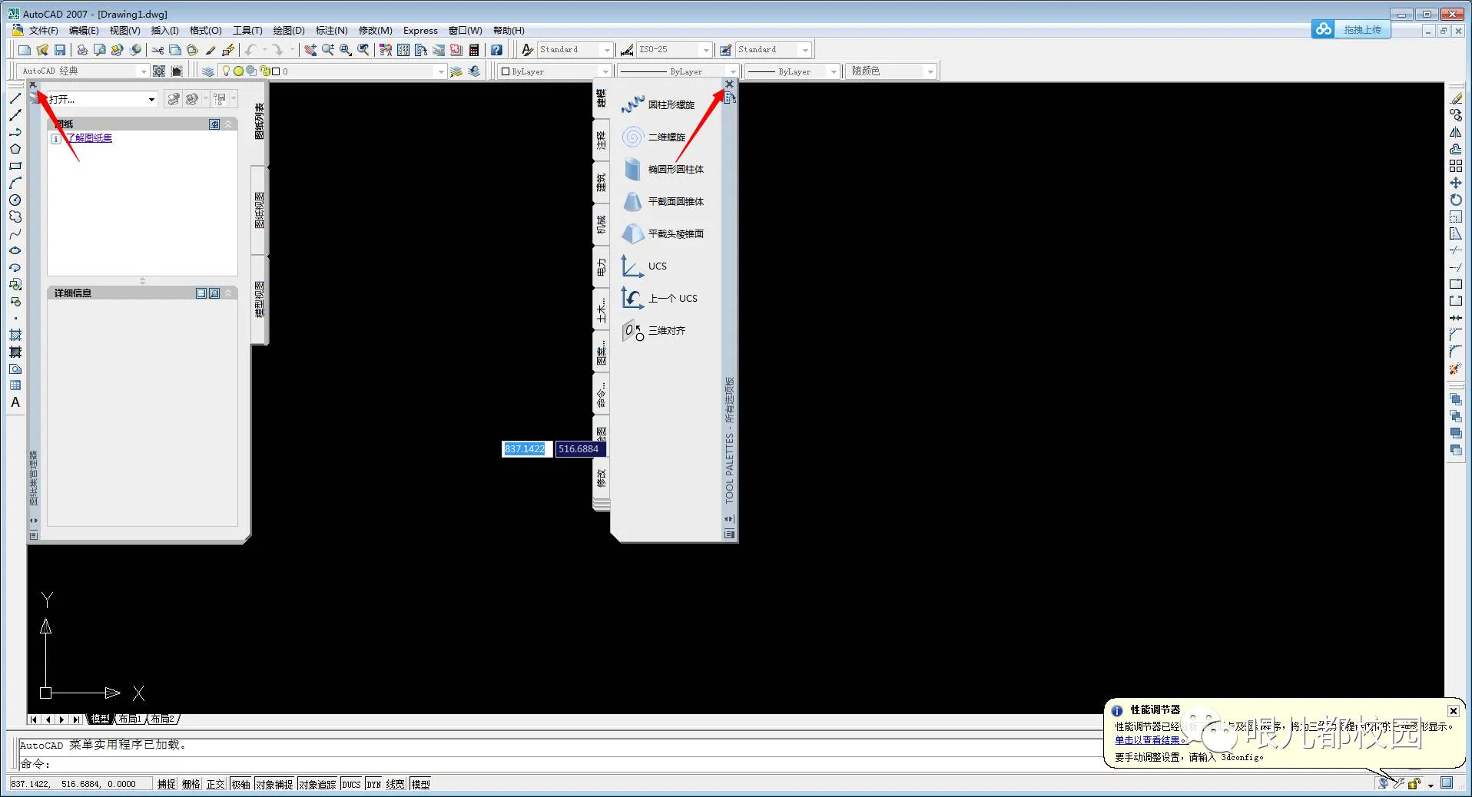Collapse the 图纸 section chevron
The height and width of the screenshot is (797, 1472).
(228, 124)
